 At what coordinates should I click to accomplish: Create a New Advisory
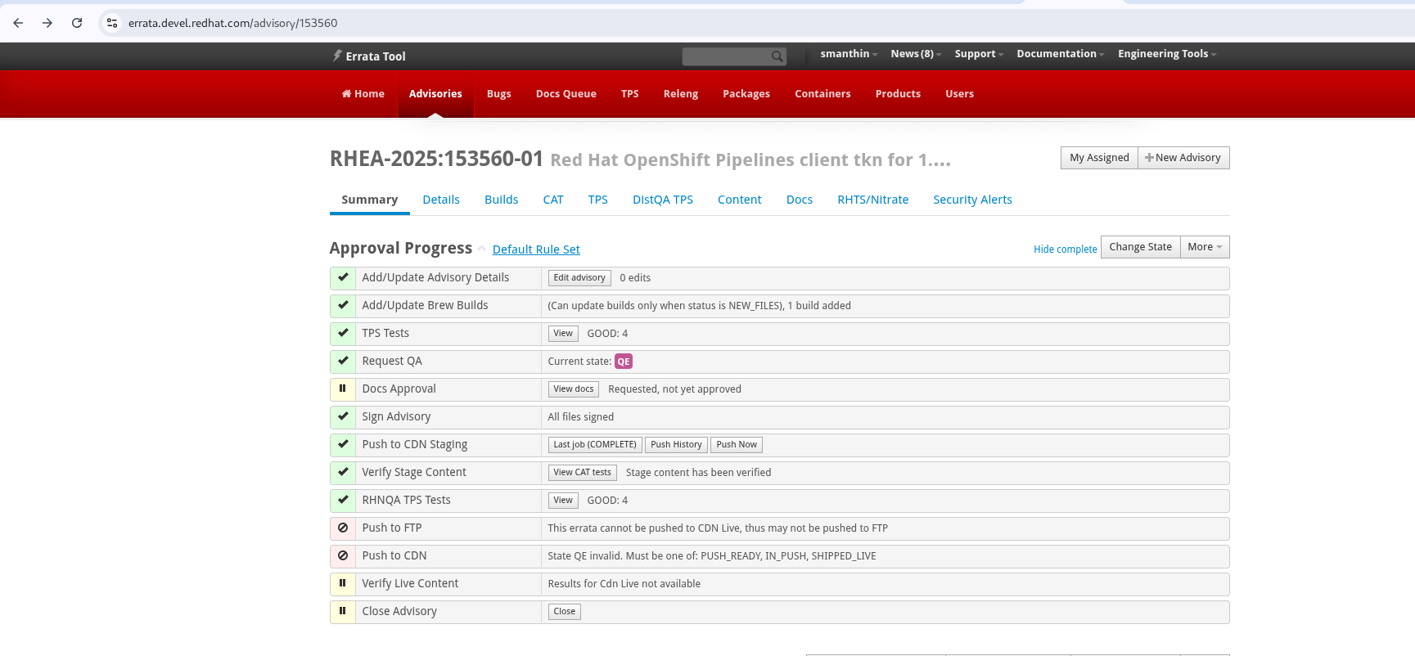[1183, 158]
